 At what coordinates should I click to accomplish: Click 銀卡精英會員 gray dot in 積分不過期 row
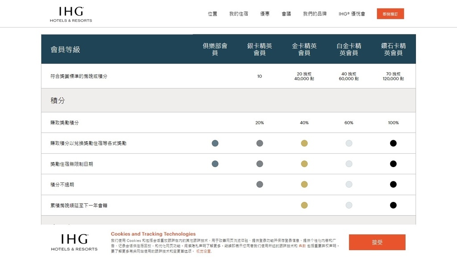pyautogui.click(x=260, y=185)
